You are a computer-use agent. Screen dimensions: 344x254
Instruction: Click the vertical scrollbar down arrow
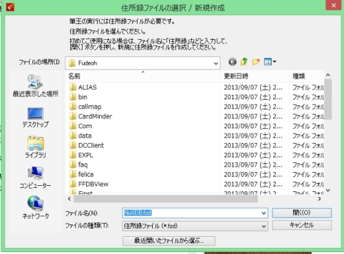click(x=328, y=190)
